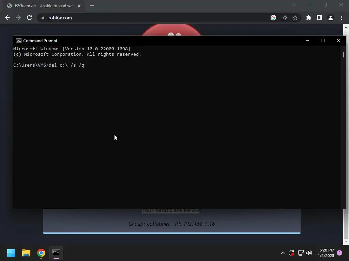Open network tray icon

coord(301,253)
